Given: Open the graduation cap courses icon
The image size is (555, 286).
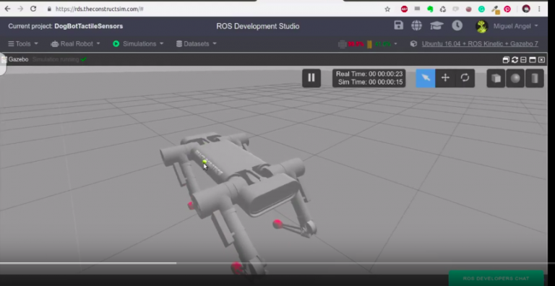Looking at the screenshot, I should [x=436, y=25].
